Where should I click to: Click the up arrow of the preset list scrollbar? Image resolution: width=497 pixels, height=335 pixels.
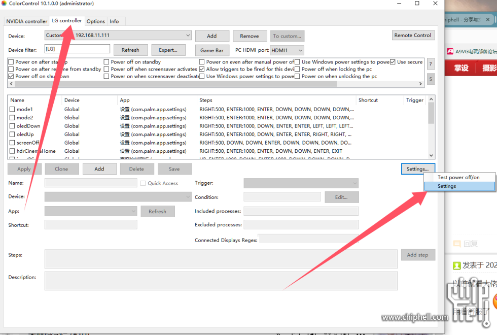click(x=431, y=99)
